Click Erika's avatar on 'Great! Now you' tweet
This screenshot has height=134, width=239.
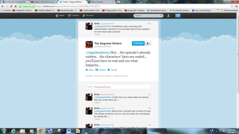click(89, 97)
